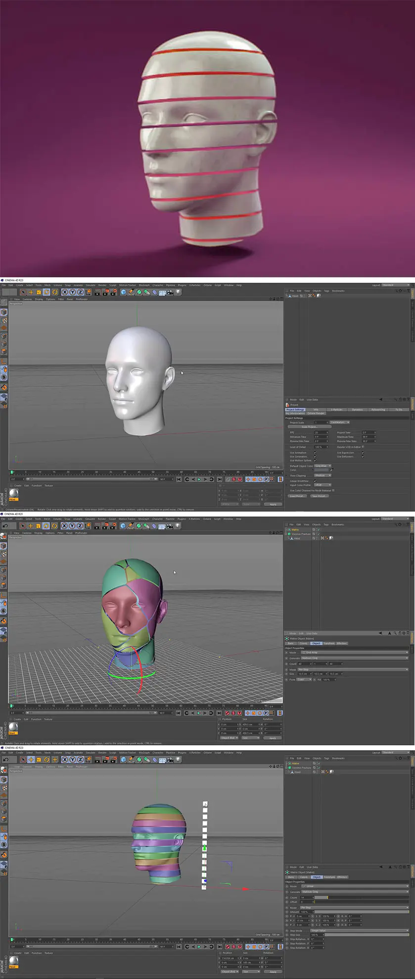Open Default Object Color dropdown
The image size is (415, 979).
[x=323, y=466]
